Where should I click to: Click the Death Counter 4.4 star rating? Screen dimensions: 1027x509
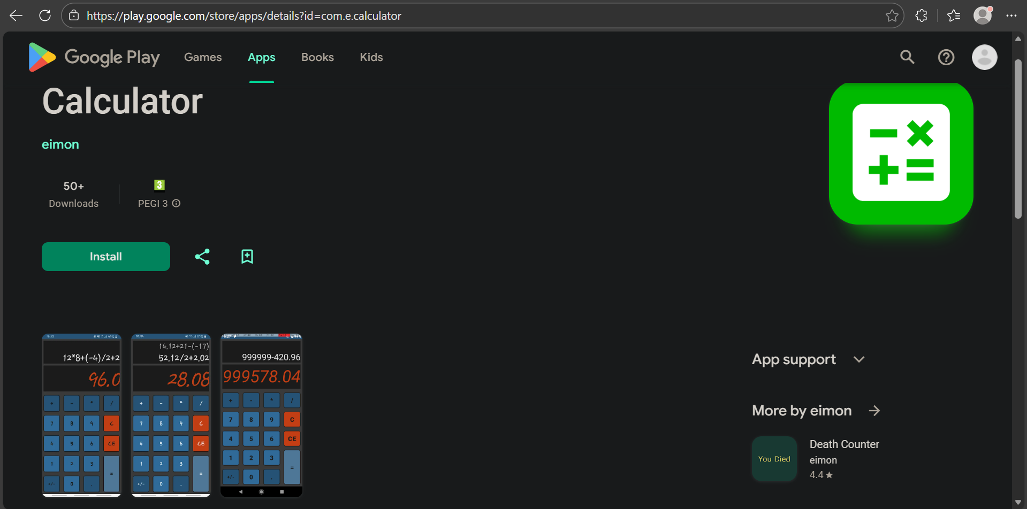click(821, 475)
